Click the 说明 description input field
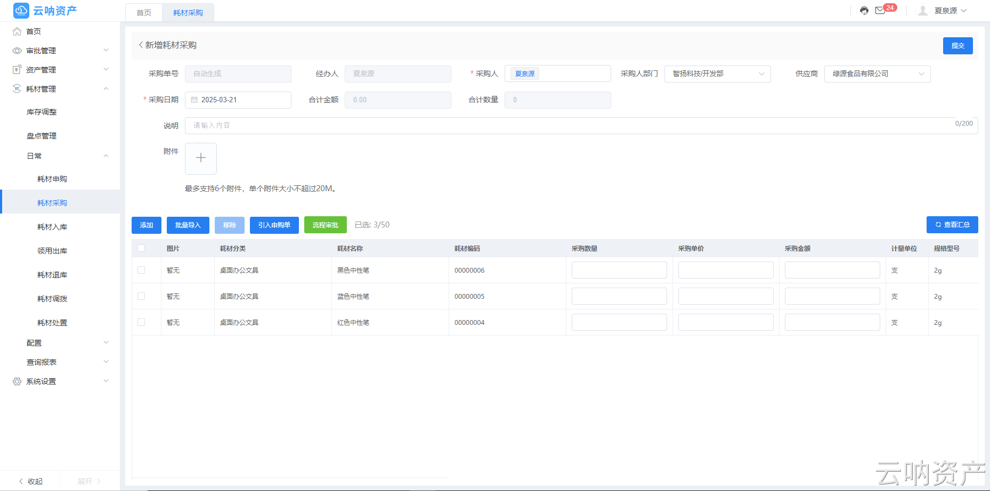Viewport: 990px width, 491px height. (581, 126)
